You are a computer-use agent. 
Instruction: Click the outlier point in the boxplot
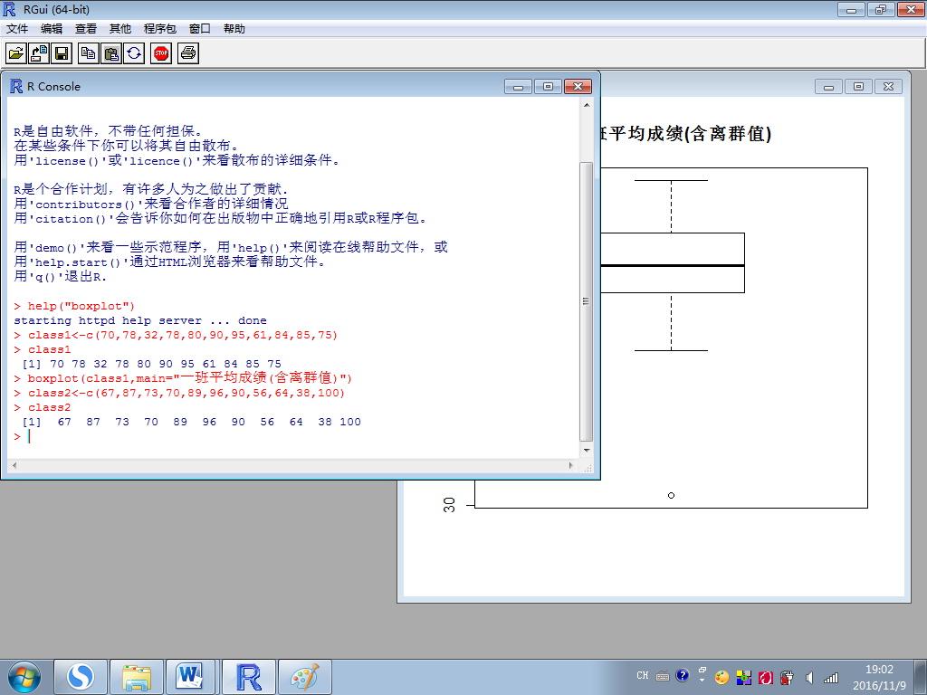point(671,495)
